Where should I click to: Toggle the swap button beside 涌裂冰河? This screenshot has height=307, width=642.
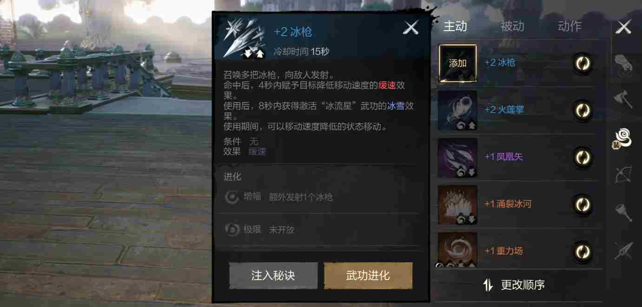tap(582, 204)
